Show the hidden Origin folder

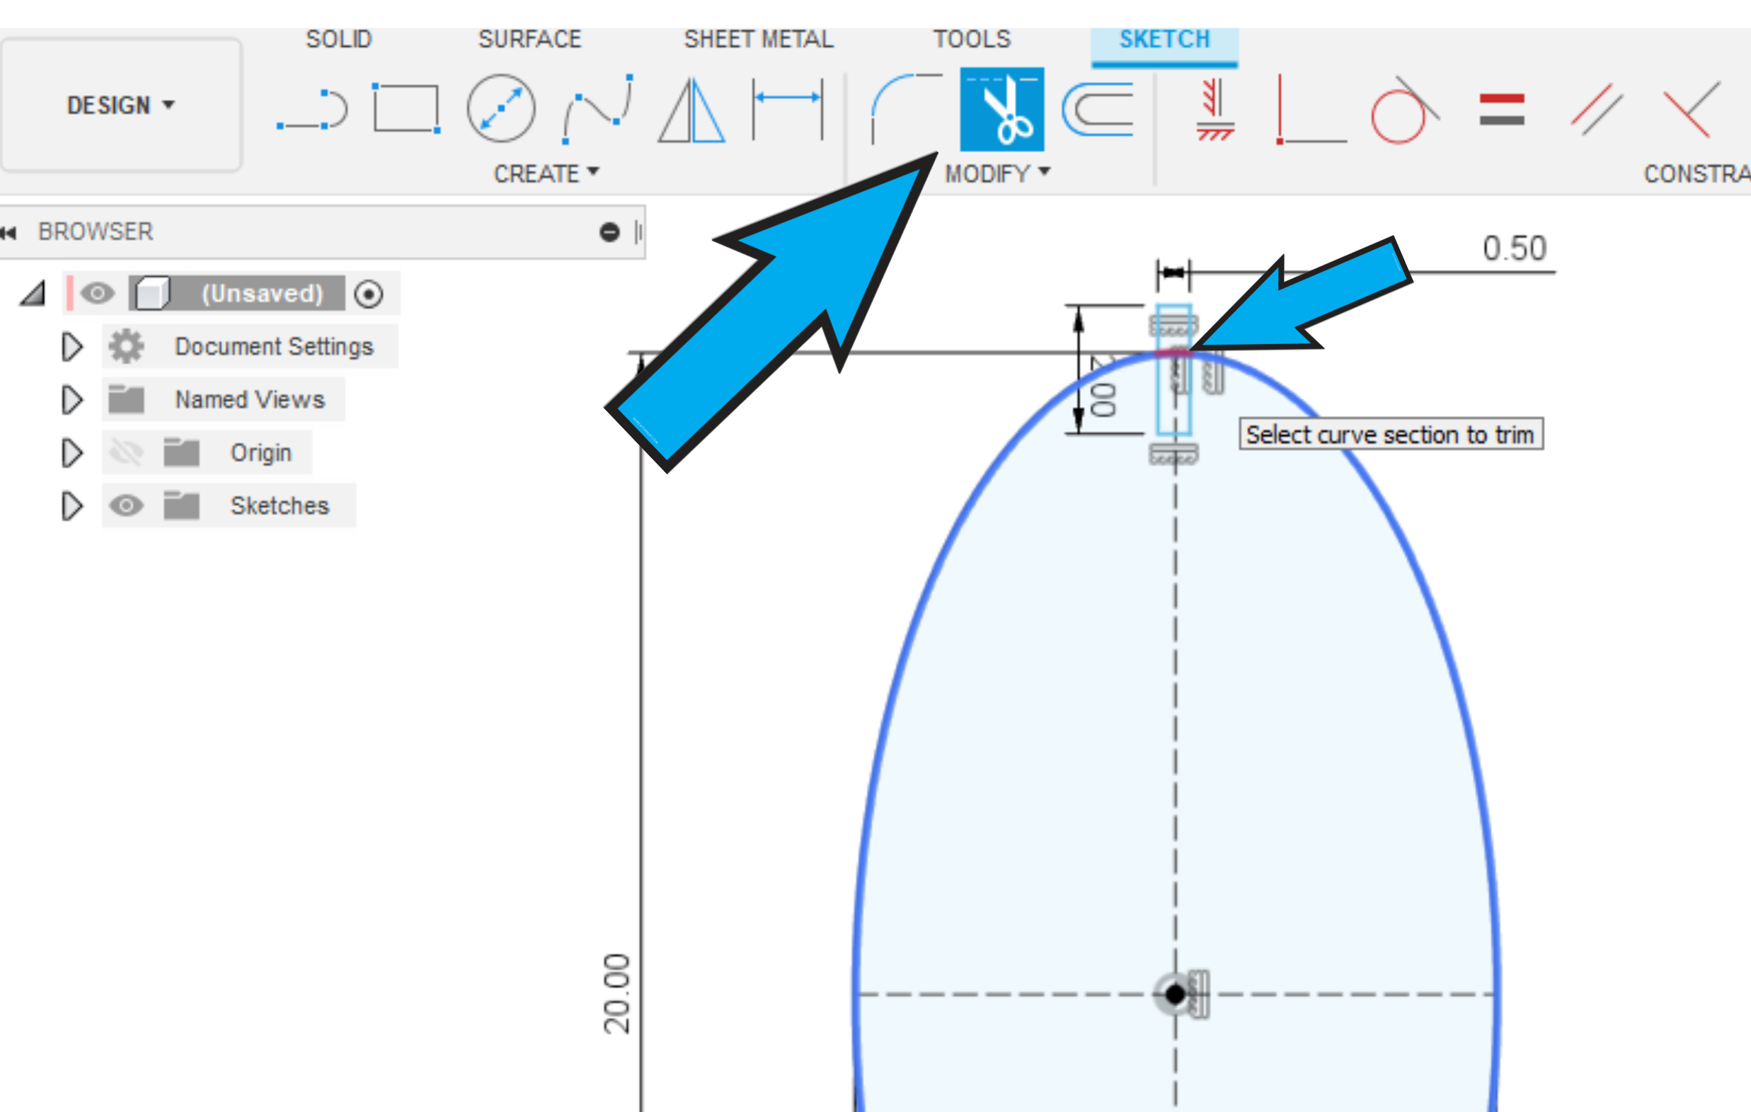[x=127, y=452]
